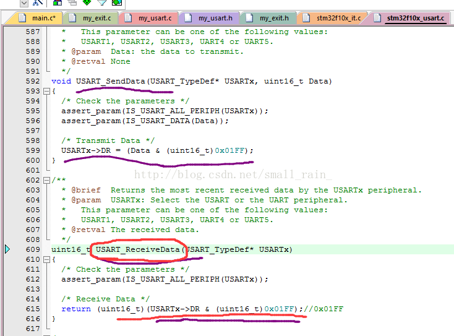
Task: Open the Pack Installer icon in toolbar
Action: [x=117, y=2]
